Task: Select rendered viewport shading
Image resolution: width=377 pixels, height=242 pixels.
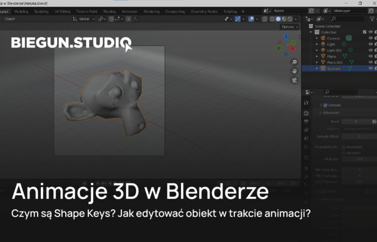Action: pyautogui.click(x=290, y=19)
